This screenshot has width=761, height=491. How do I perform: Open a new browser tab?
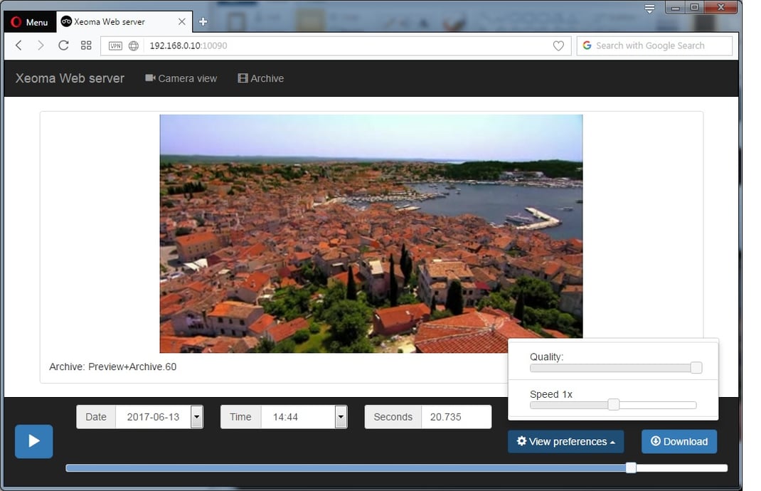[x=203, y=22]
